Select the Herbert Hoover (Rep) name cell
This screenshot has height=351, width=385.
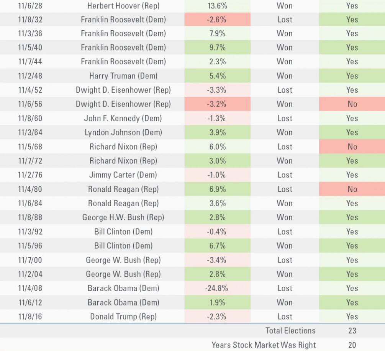click(123, 6)
